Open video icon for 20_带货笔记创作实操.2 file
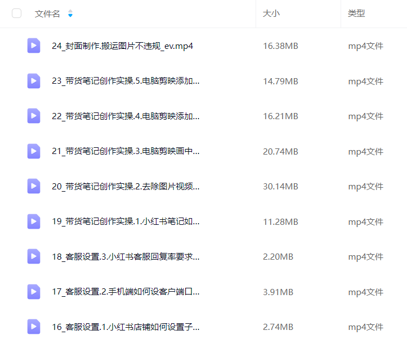Screen dimensions: 407x344 coord(34,186)
